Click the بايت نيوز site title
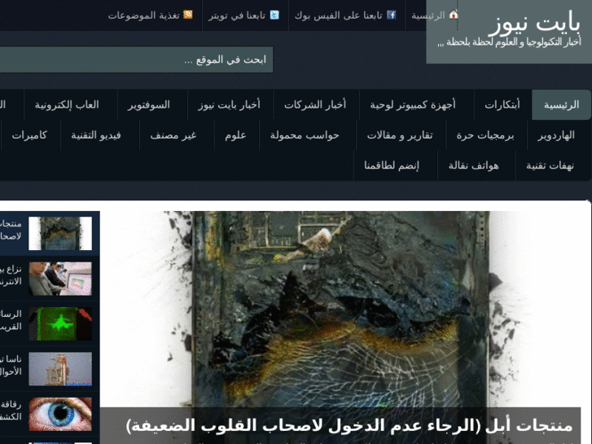The width and height of the screenshot is (592, 444). (534, 23)
